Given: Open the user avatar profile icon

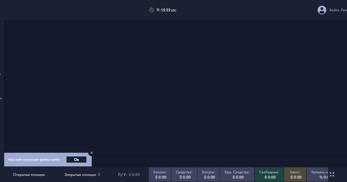Looking at the screenshot, I should (322, 10).
